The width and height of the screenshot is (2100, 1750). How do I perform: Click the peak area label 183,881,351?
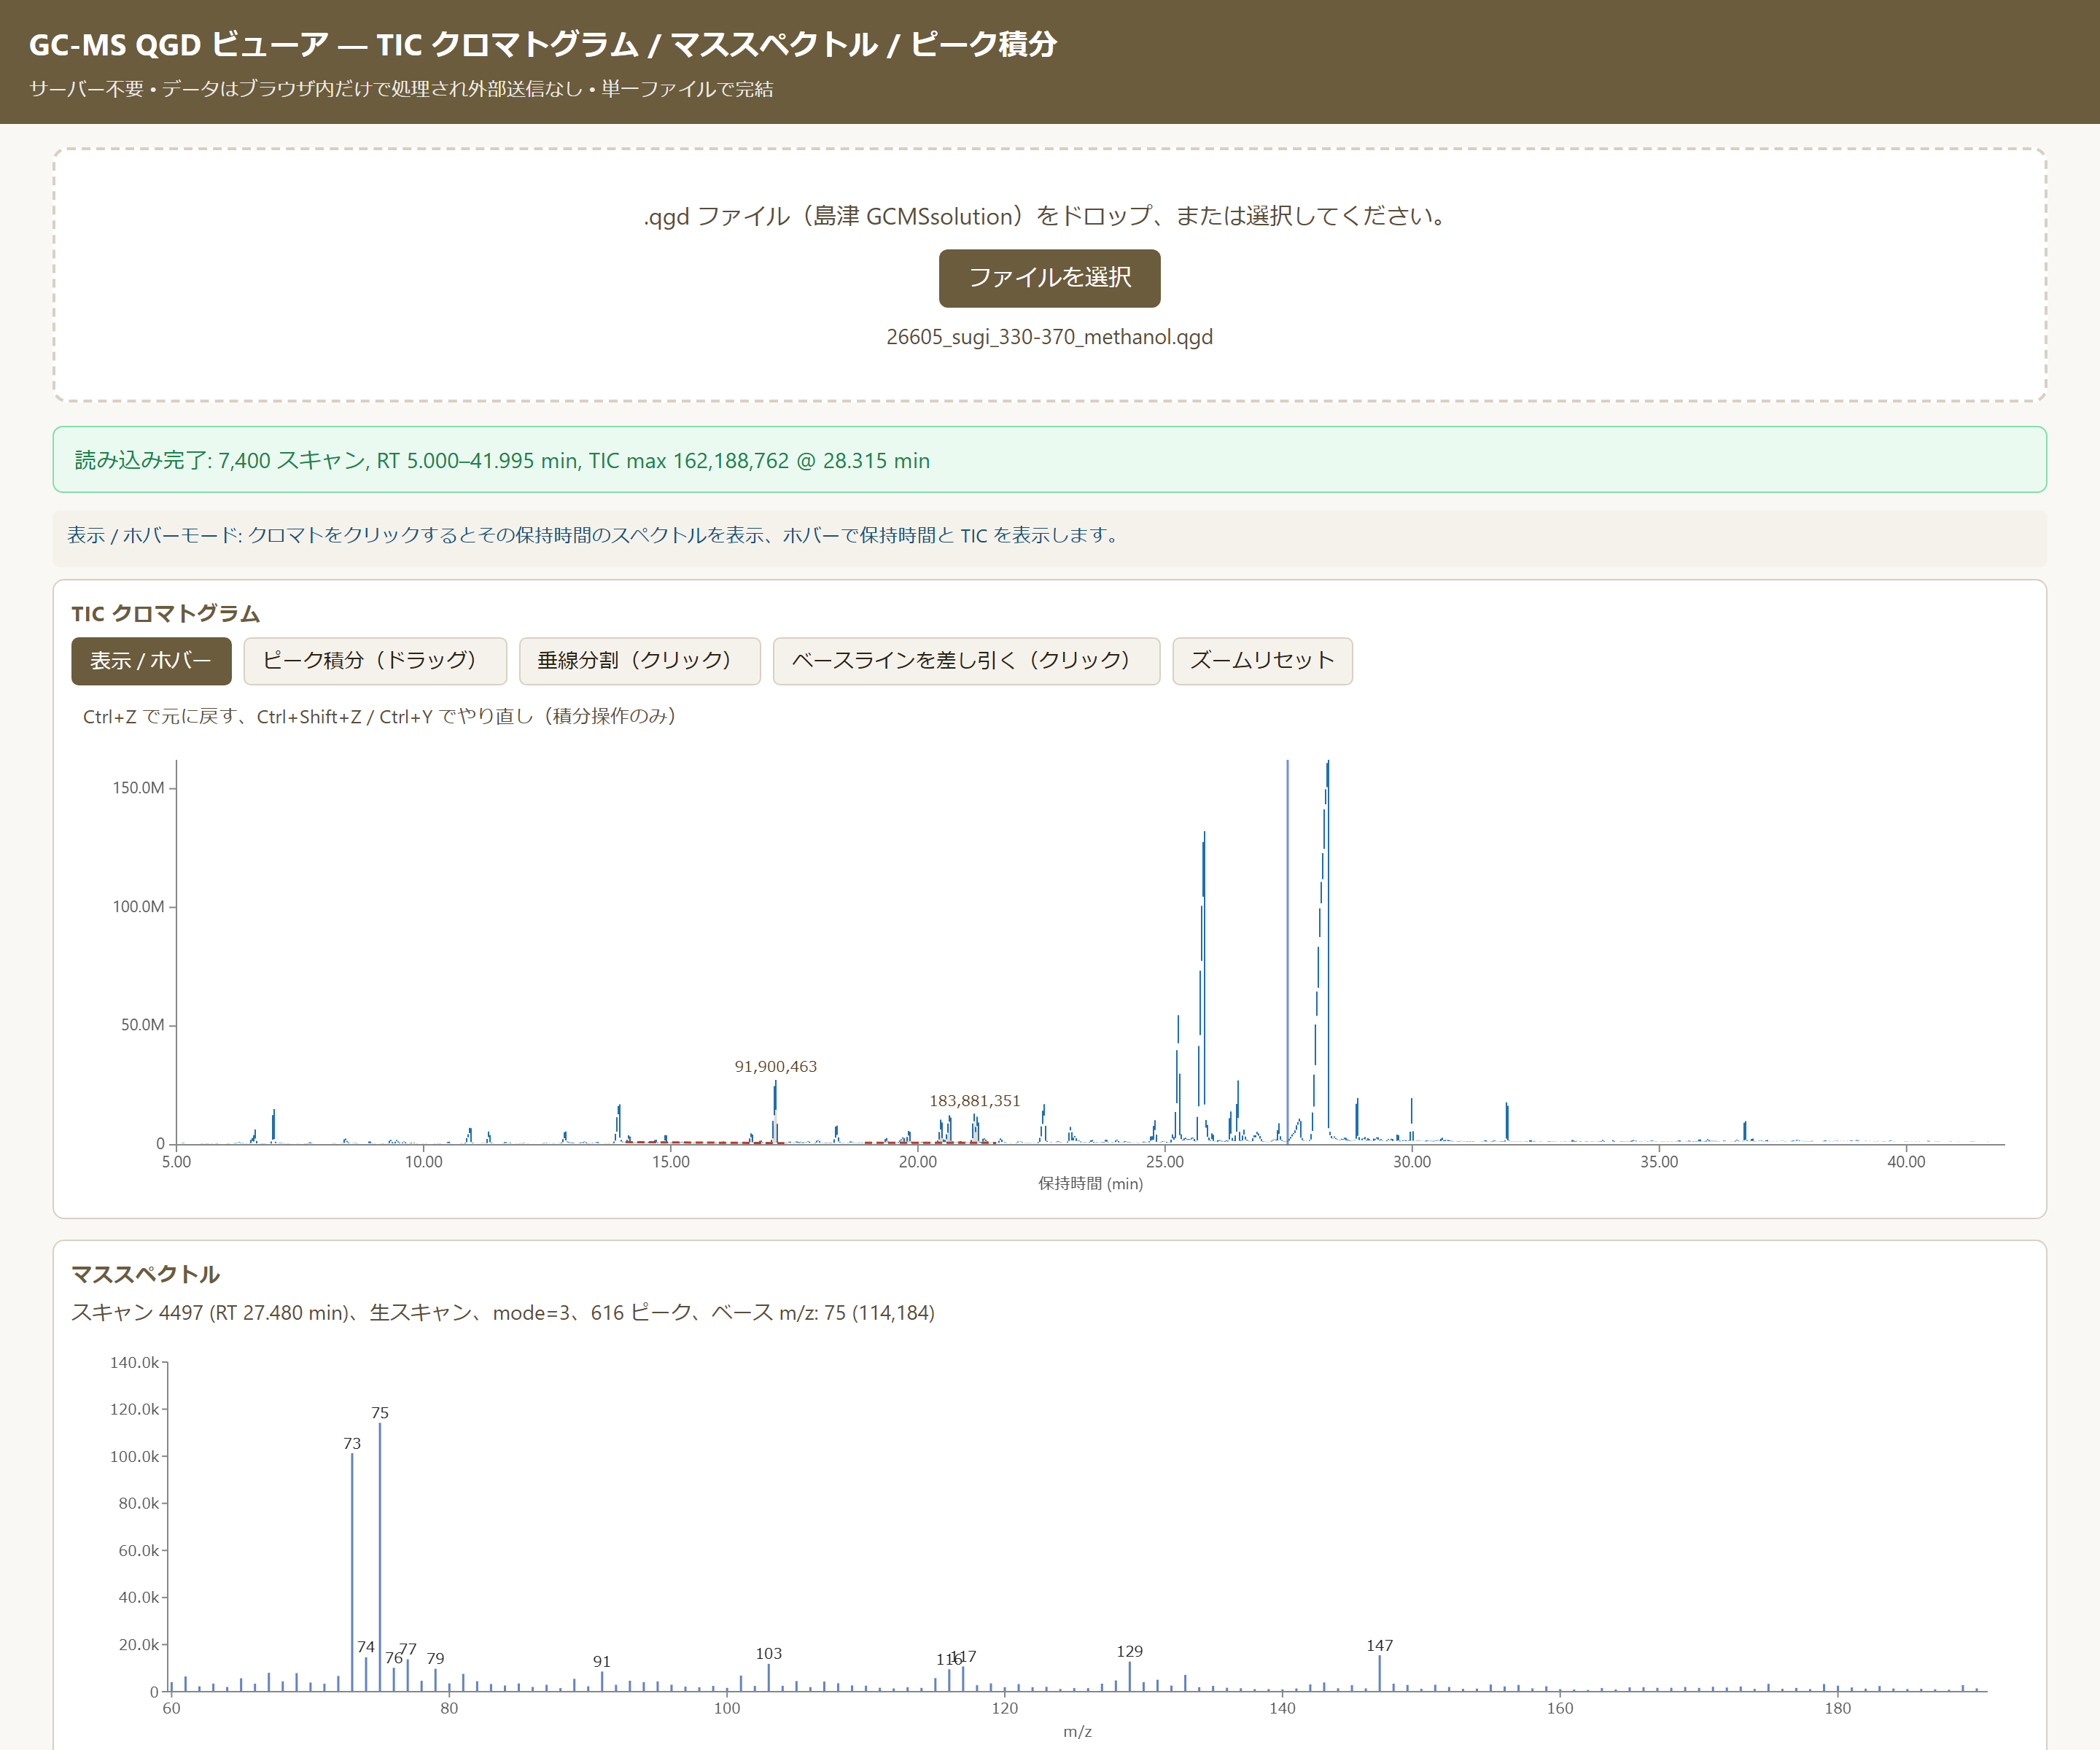(x=975, y=1100)
